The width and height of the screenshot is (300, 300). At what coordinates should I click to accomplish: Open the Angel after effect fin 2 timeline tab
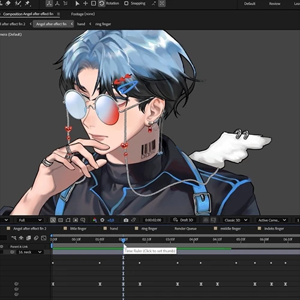pyautogui.click(x=30, y=229)
